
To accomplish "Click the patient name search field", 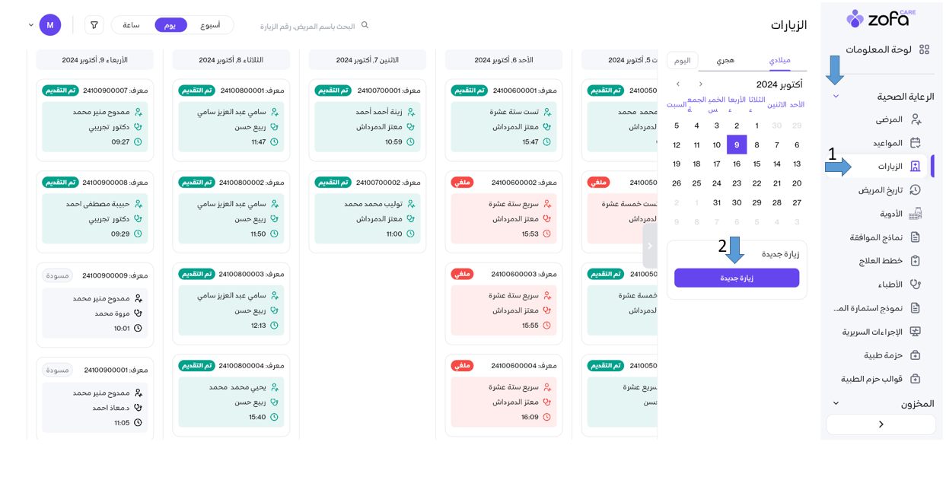I will click(308, 26).
